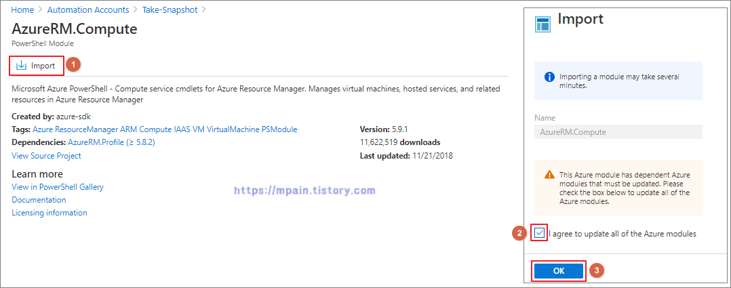This screenshot has height=288, width=731.
Task: Click the orange warning triangle icon
Action: pos(550,176)
